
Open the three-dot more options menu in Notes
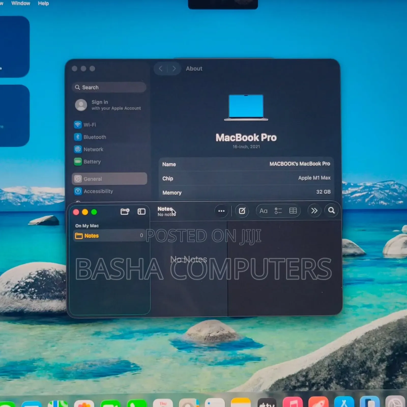pos(221,211)
